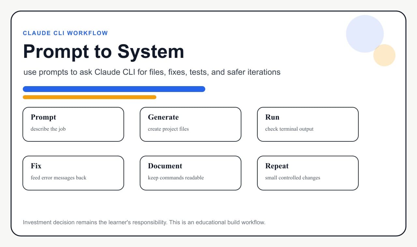Select the "Prompt to System" heading
Viewport: 417px width, 247px height.
tap(104, 51)
